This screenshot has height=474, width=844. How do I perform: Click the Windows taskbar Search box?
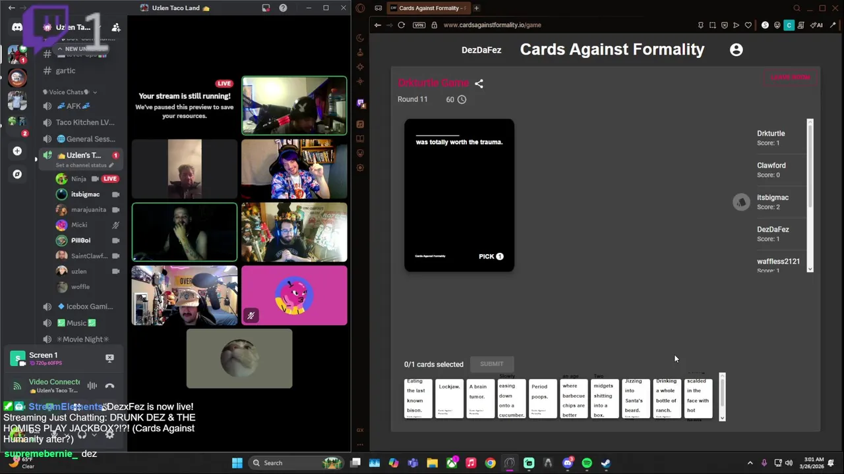297,463
